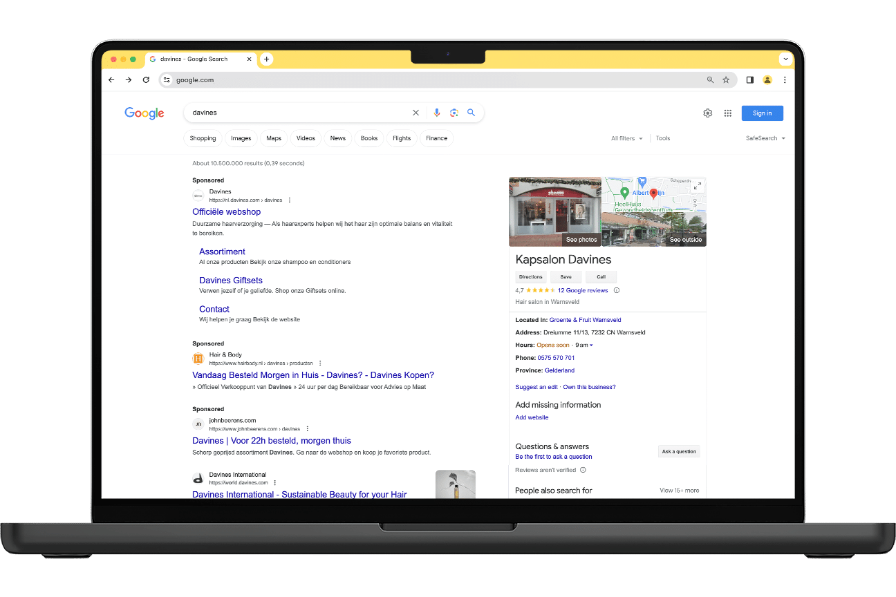This screenshot has width=896, height=597.
Task: Click the Davines International result thumbnail
Action: (x=456, y=484)
